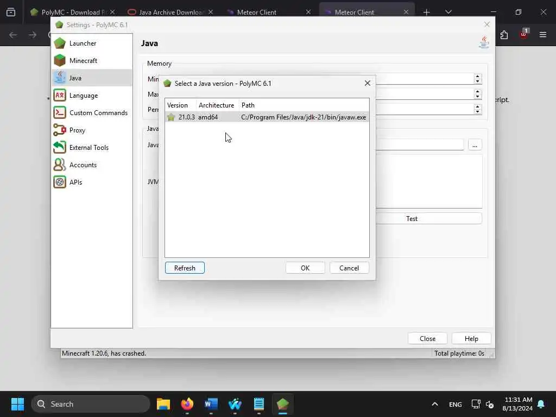Open PolyMC from the taskbar
Image resolution: width=556 pixels, height=417 pixels.
click(x=282, y=404)
